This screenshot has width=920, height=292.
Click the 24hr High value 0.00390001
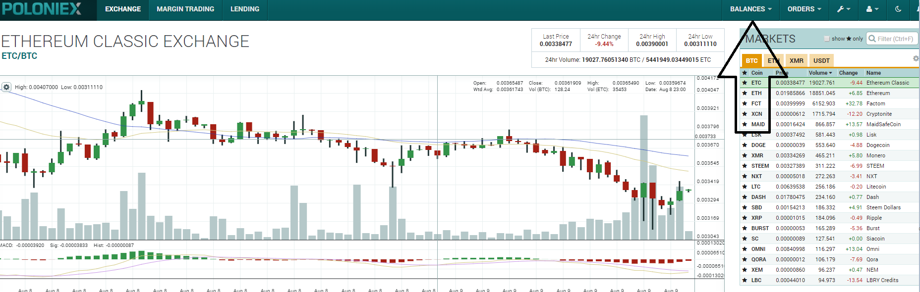pos(652,44)
